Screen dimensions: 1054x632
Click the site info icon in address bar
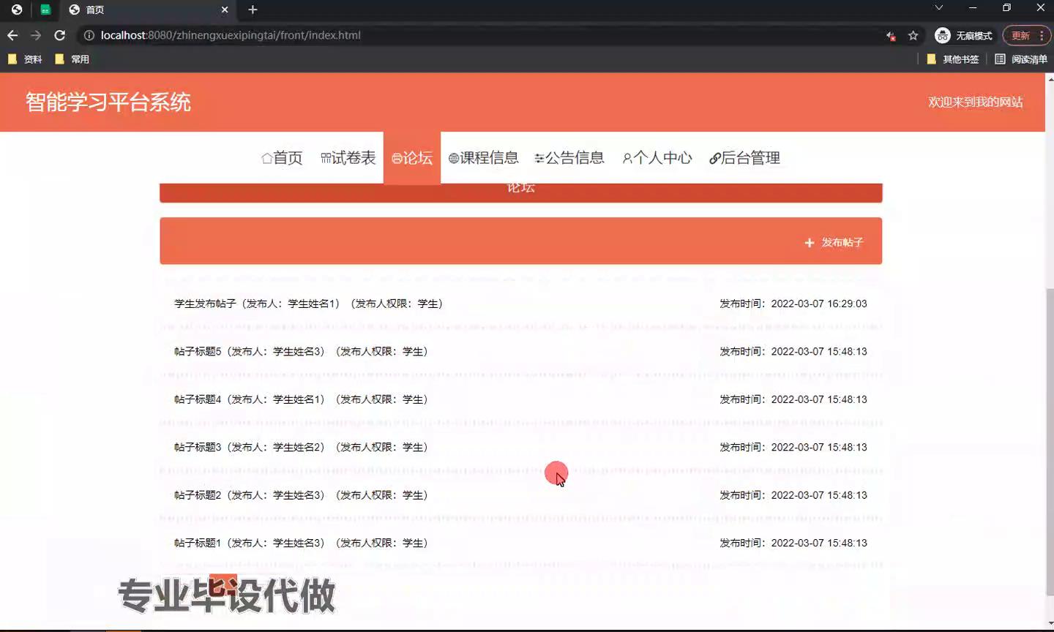tap(89, 35)
